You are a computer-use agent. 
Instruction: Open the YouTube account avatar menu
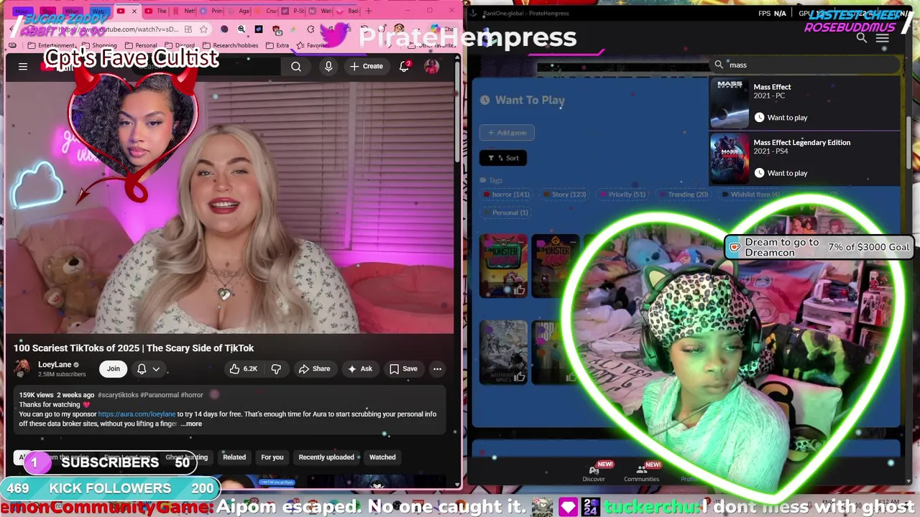click(x=432, y=66)
